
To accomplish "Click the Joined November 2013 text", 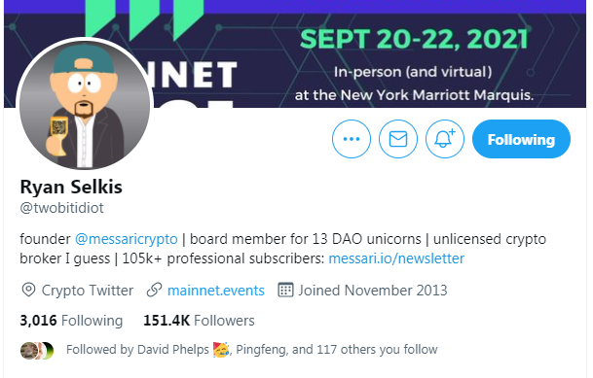I will tap(373, 291).
